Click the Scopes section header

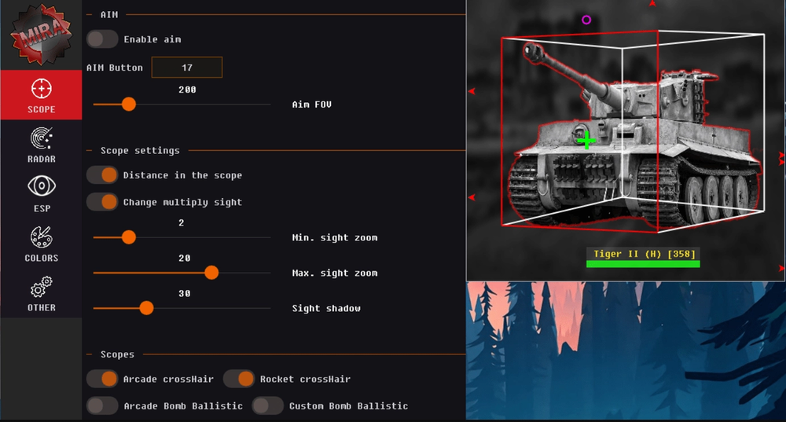117,354
